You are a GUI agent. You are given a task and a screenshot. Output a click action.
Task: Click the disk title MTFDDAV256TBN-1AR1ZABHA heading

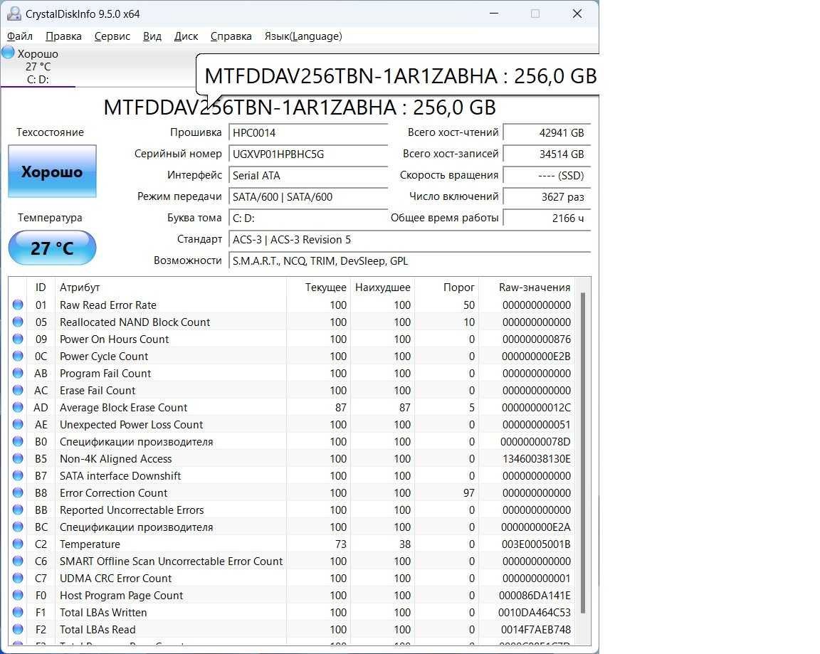(300, 107)
